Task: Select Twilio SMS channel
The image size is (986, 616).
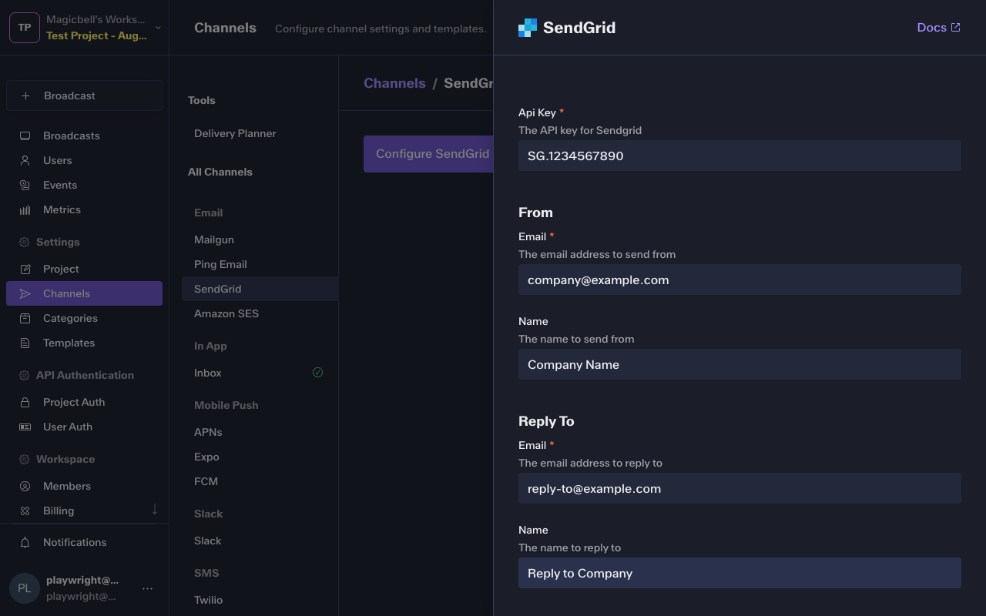Action: point(260,600)
